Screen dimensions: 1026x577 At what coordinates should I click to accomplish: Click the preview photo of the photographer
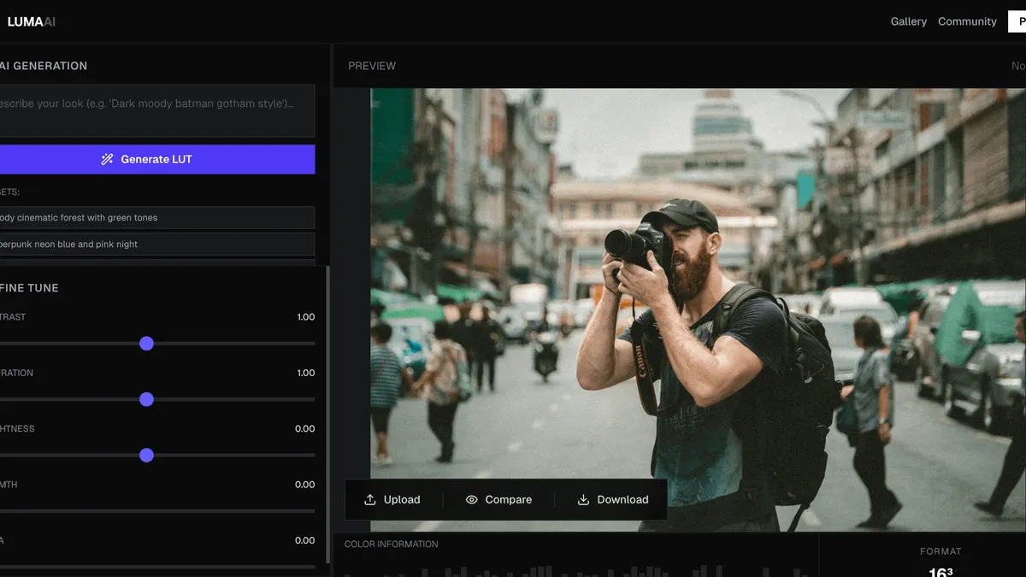(x=698, y=309)
